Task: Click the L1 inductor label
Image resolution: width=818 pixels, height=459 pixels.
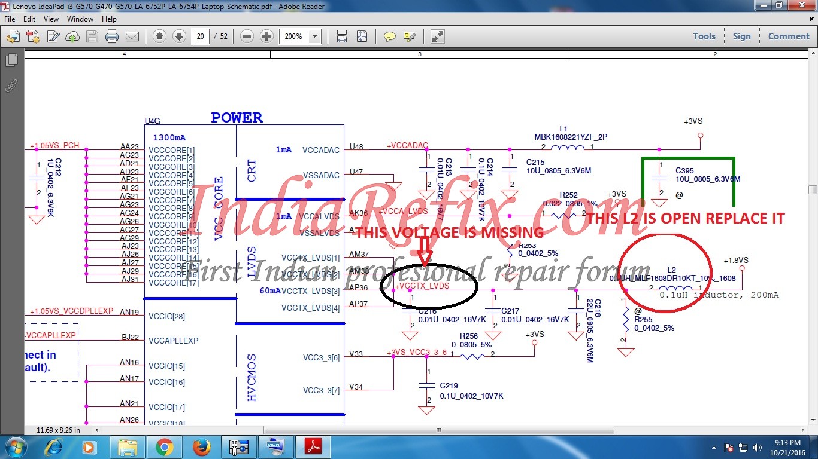Action: click(x=563, y=128)
